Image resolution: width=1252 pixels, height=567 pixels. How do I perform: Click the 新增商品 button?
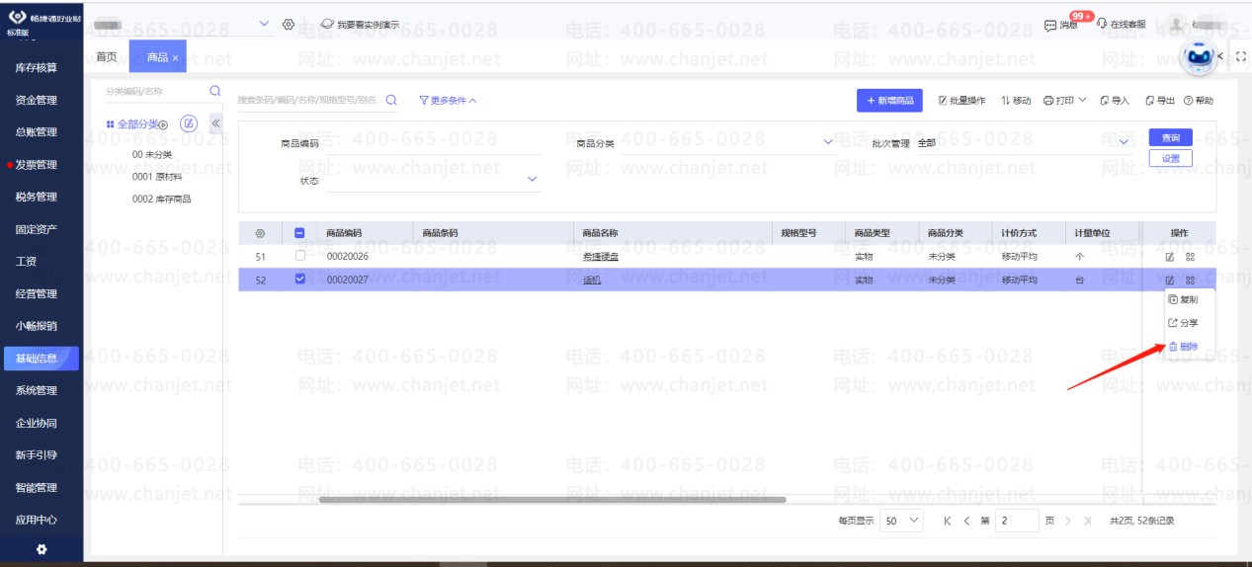coord(889,101)
